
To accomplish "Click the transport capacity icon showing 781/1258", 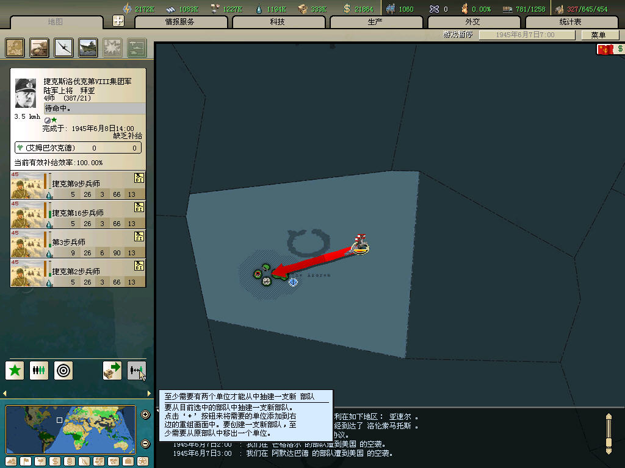I will pyautogui.click(x=507, y=9).
